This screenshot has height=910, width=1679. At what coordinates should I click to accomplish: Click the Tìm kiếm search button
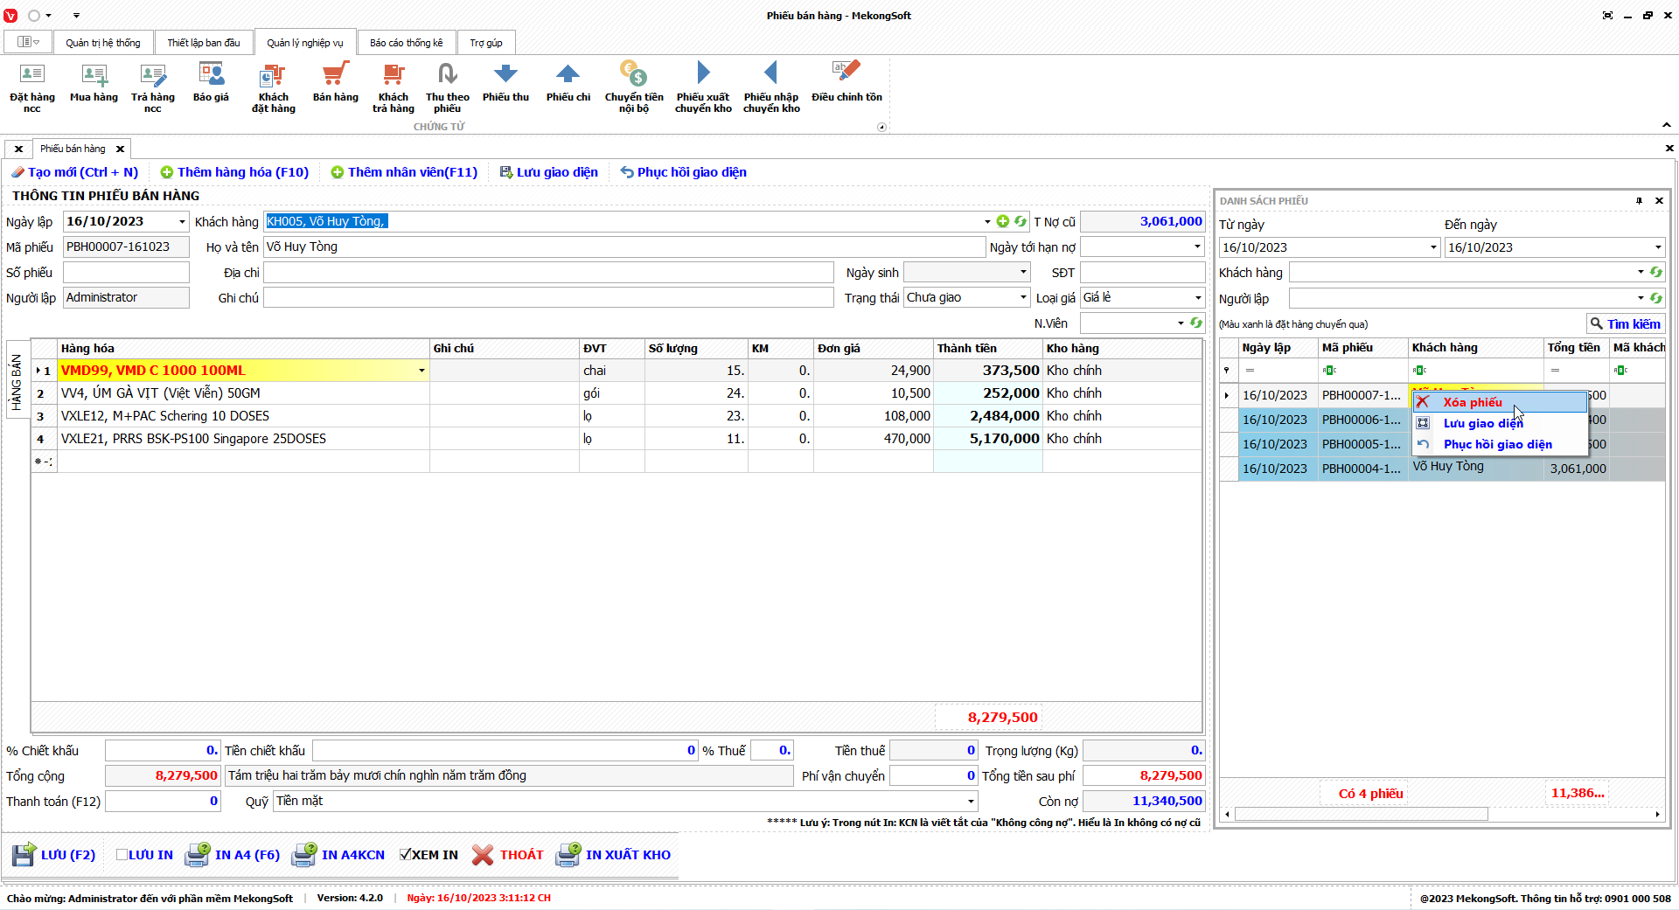point(1625,324)
